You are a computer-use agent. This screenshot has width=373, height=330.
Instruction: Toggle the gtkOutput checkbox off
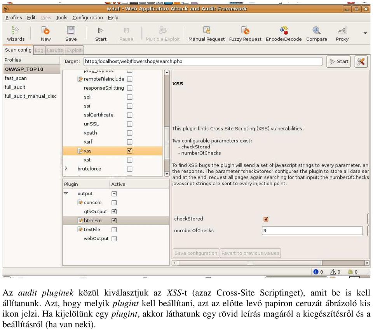(x=114, y=211)
